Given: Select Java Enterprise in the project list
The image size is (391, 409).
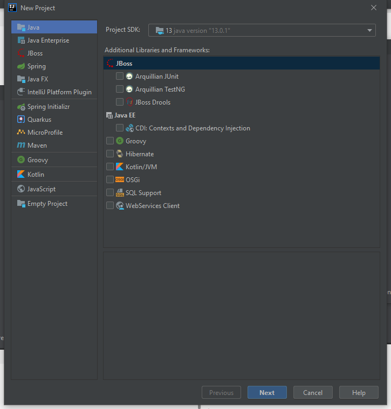Looking at the screenshot, I should pos(48,40).
